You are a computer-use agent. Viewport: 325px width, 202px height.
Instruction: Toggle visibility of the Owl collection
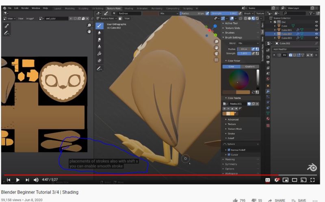click(316, 22)
